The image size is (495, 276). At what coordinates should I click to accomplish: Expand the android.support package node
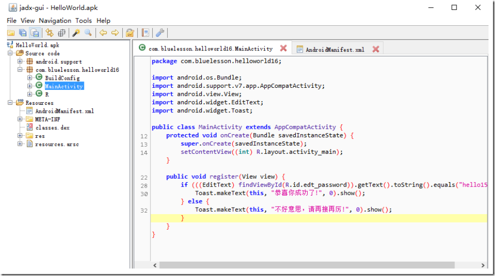(20, 61)
